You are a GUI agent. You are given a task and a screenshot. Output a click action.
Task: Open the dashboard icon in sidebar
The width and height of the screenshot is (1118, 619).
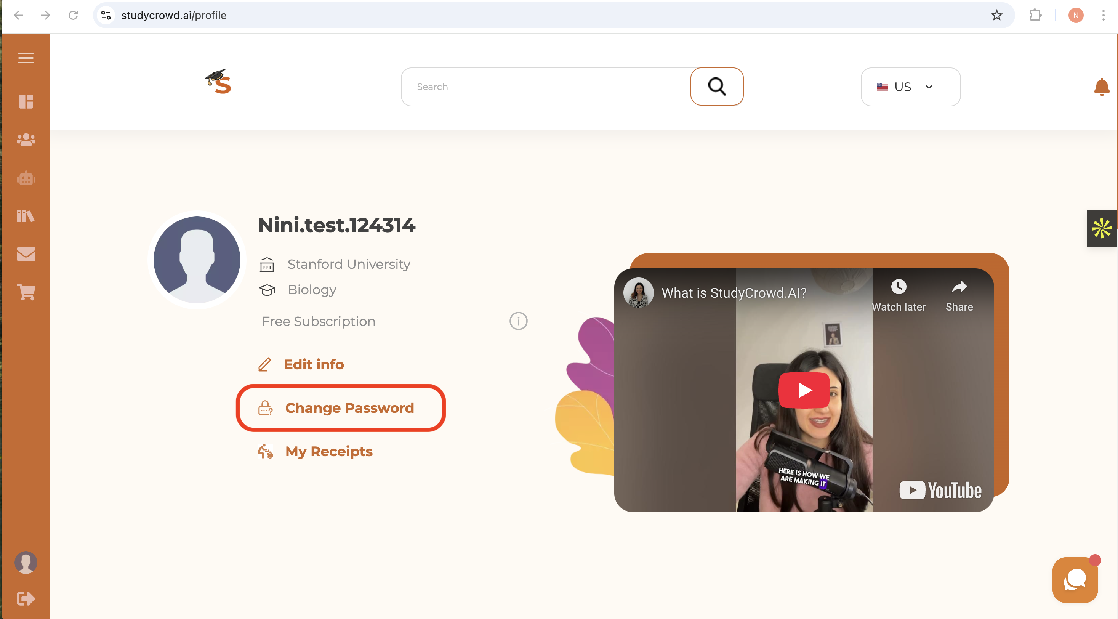(x=26, y=101)
